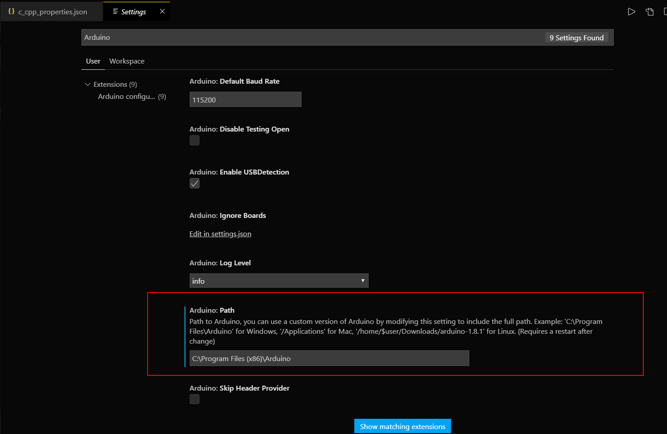
Task: Uncheck Enable USBDetection checkbox
Action: (195, 183)
